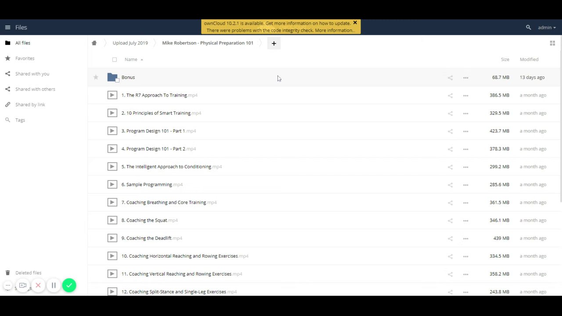Follow the More information integrity check link
The height and width of the screenshot is (316, 562).
point(335,30)
